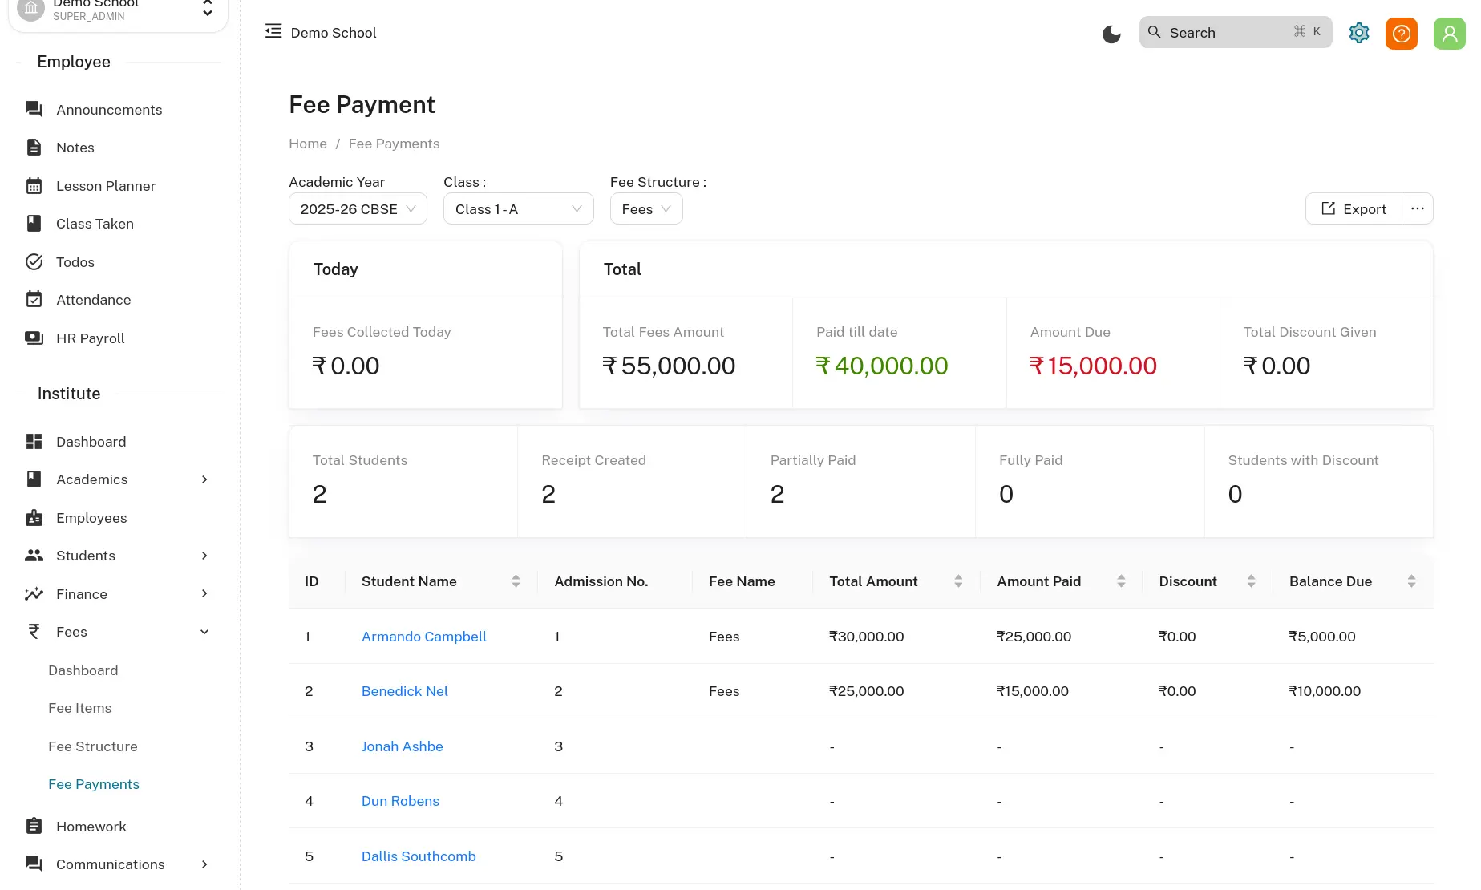Click the Export button
Viewport: 1481px width, 890px height.
(x=1354, y=209)
